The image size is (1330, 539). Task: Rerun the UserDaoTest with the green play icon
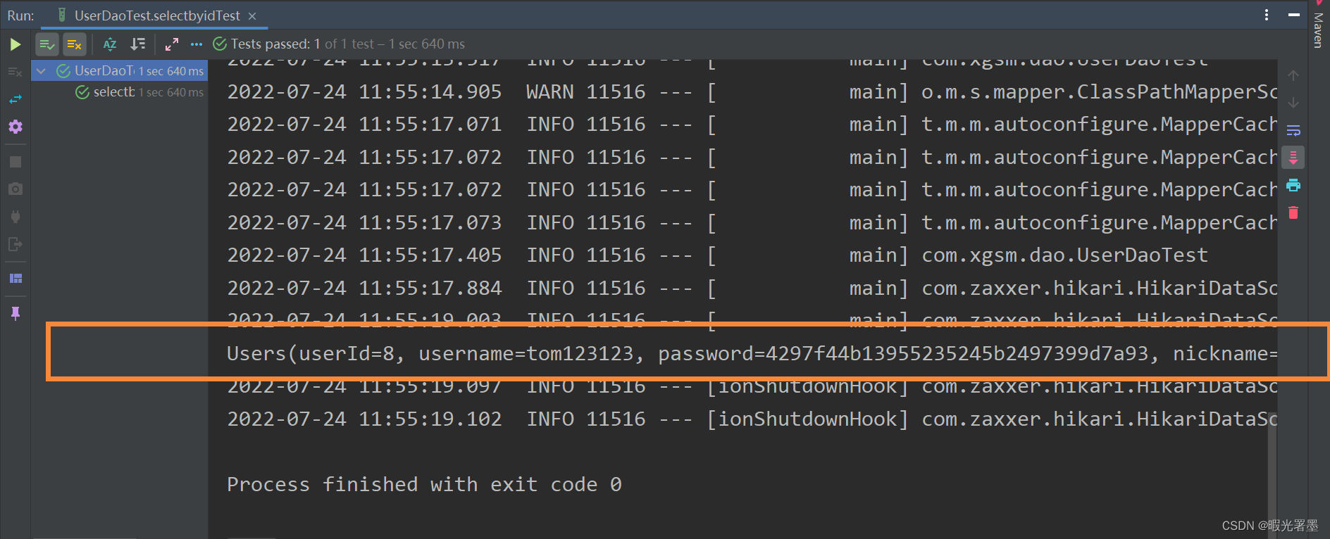[15, 44]
